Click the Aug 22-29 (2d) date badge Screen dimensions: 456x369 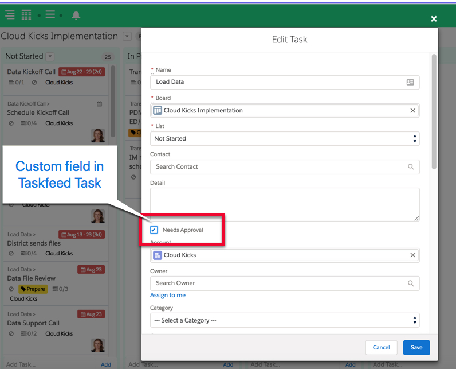[x=82, y=72]
